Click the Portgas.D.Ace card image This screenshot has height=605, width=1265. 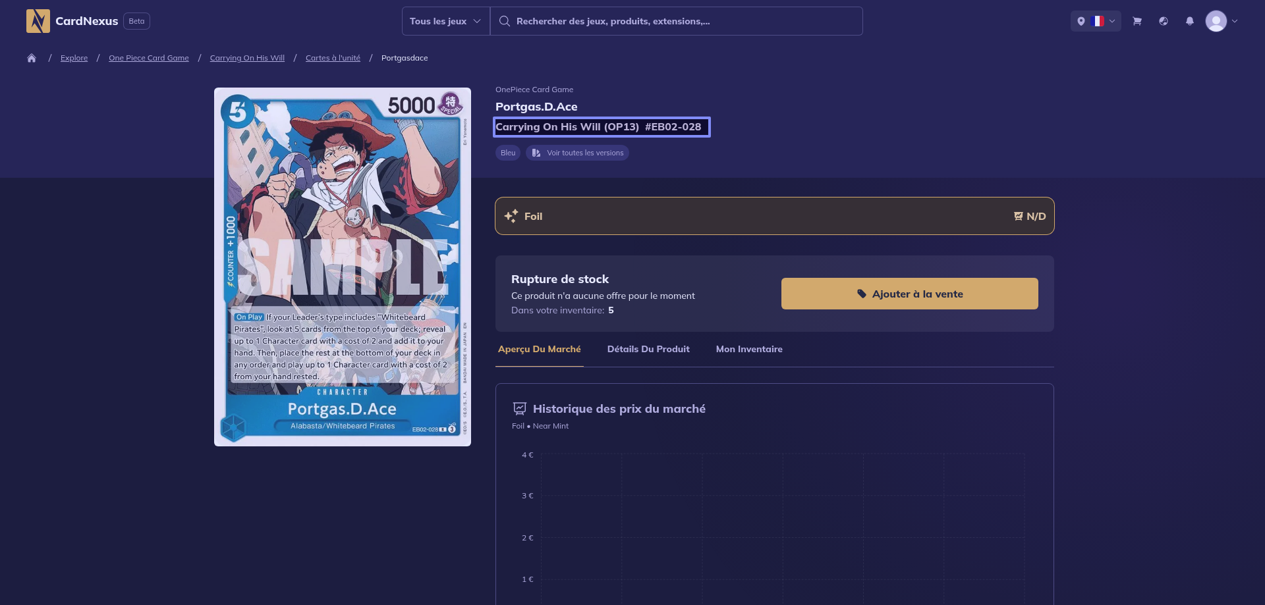point(342,267)
